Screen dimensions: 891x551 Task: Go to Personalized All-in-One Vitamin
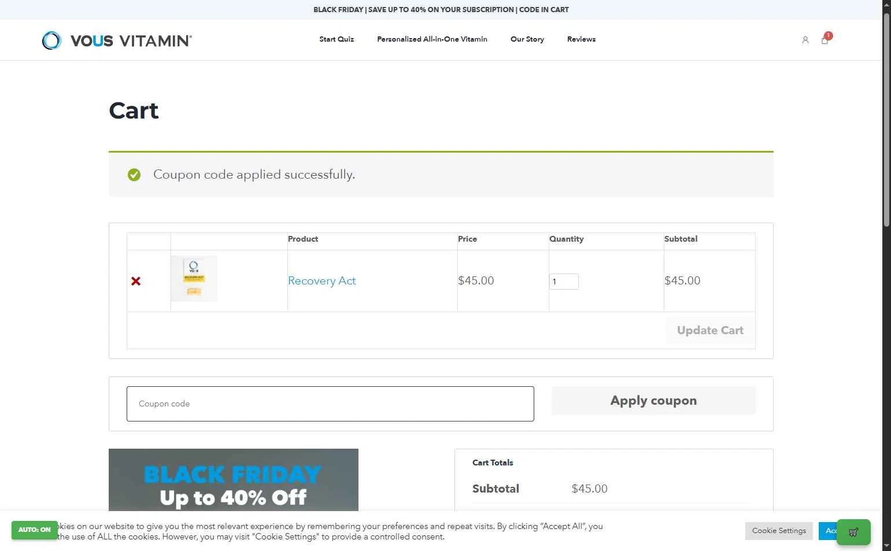(x=432, y=39)
